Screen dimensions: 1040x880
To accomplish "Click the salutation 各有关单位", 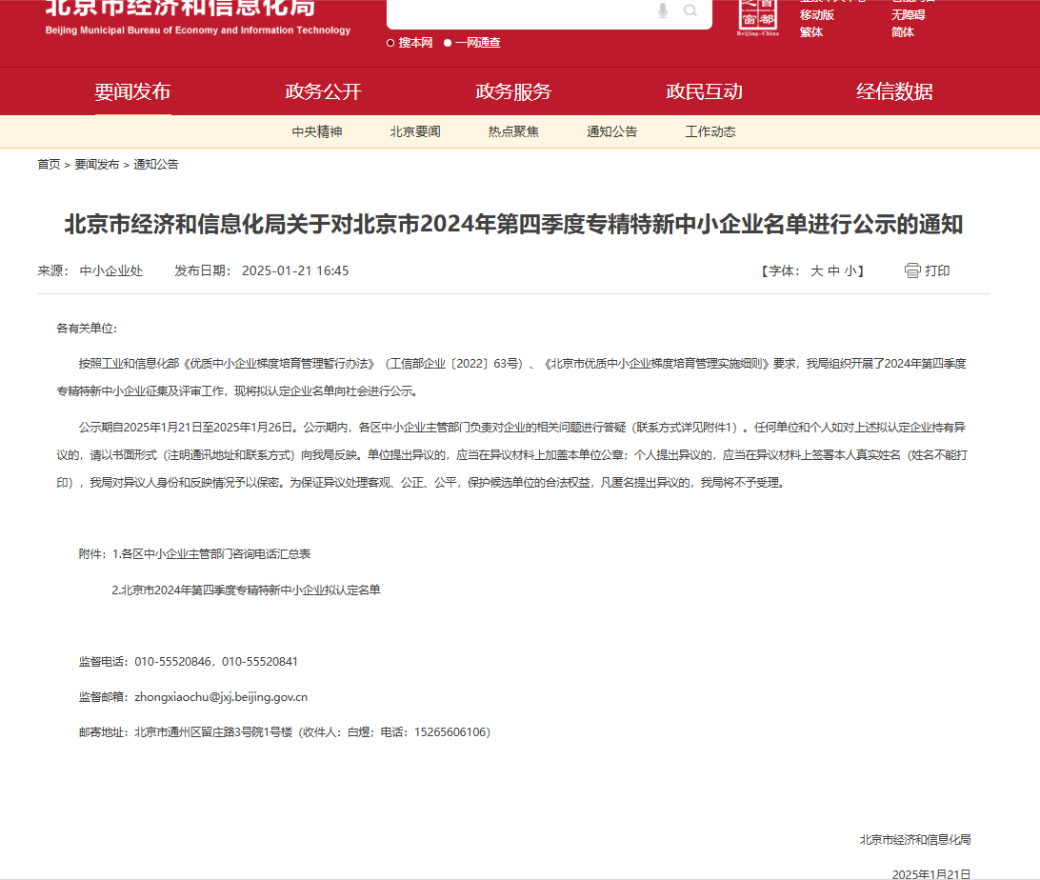I will 87,329.
